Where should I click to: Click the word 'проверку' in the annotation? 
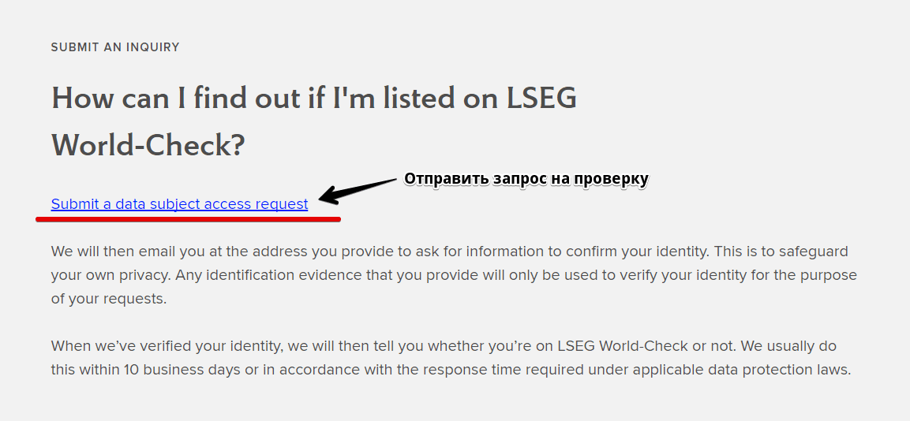point(610,179)
